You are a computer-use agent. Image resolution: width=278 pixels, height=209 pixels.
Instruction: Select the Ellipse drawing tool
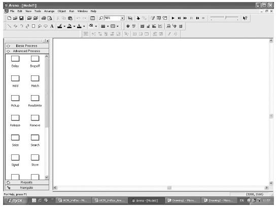point(46,26)
